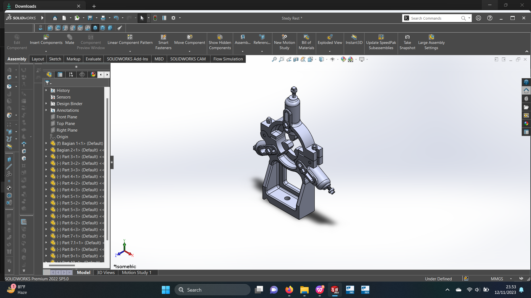Toggle Instant3D mode
The image size is (531, 298).
354,39
